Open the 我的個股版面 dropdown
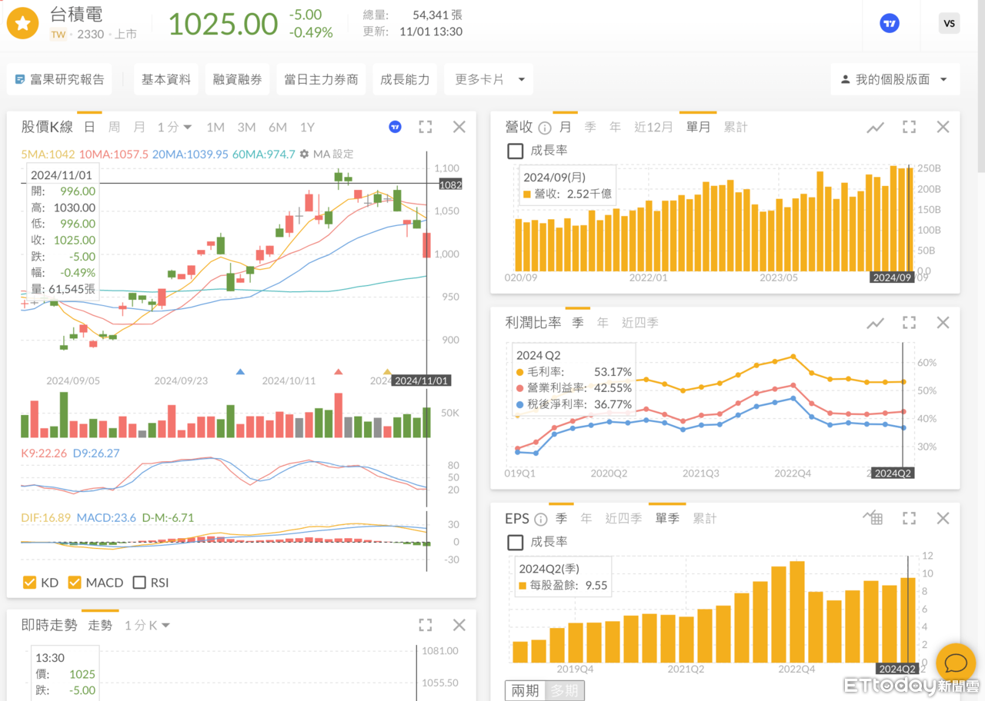The height and width of the screenshot is (701, 985). click(895, 79)
